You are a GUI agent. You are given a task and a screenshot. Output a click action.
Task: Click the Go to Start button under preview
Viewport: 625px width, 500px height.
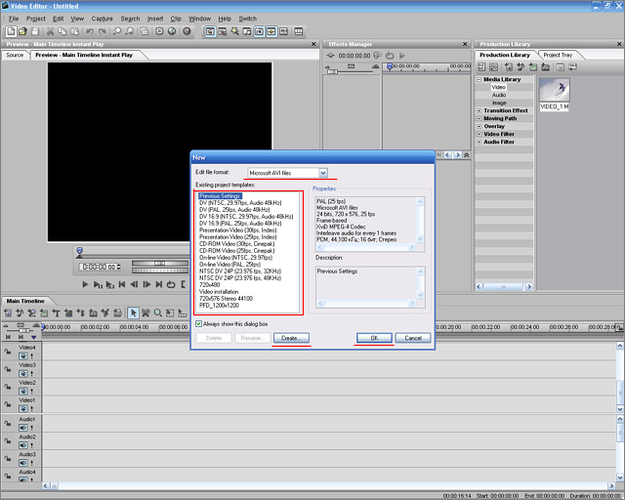(x=122, y=284)
